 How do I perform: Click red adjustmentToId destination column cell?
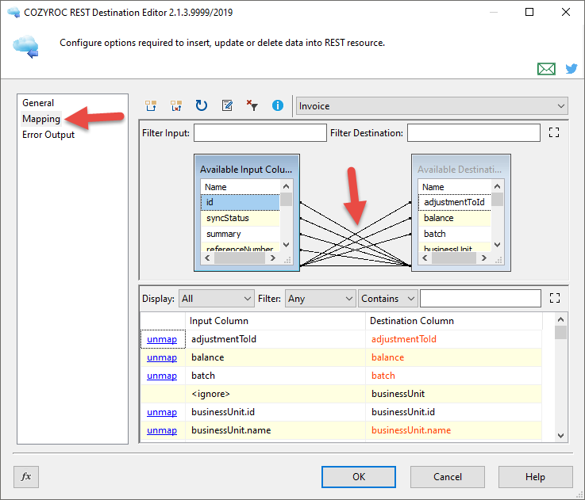[x=454, y=339]
